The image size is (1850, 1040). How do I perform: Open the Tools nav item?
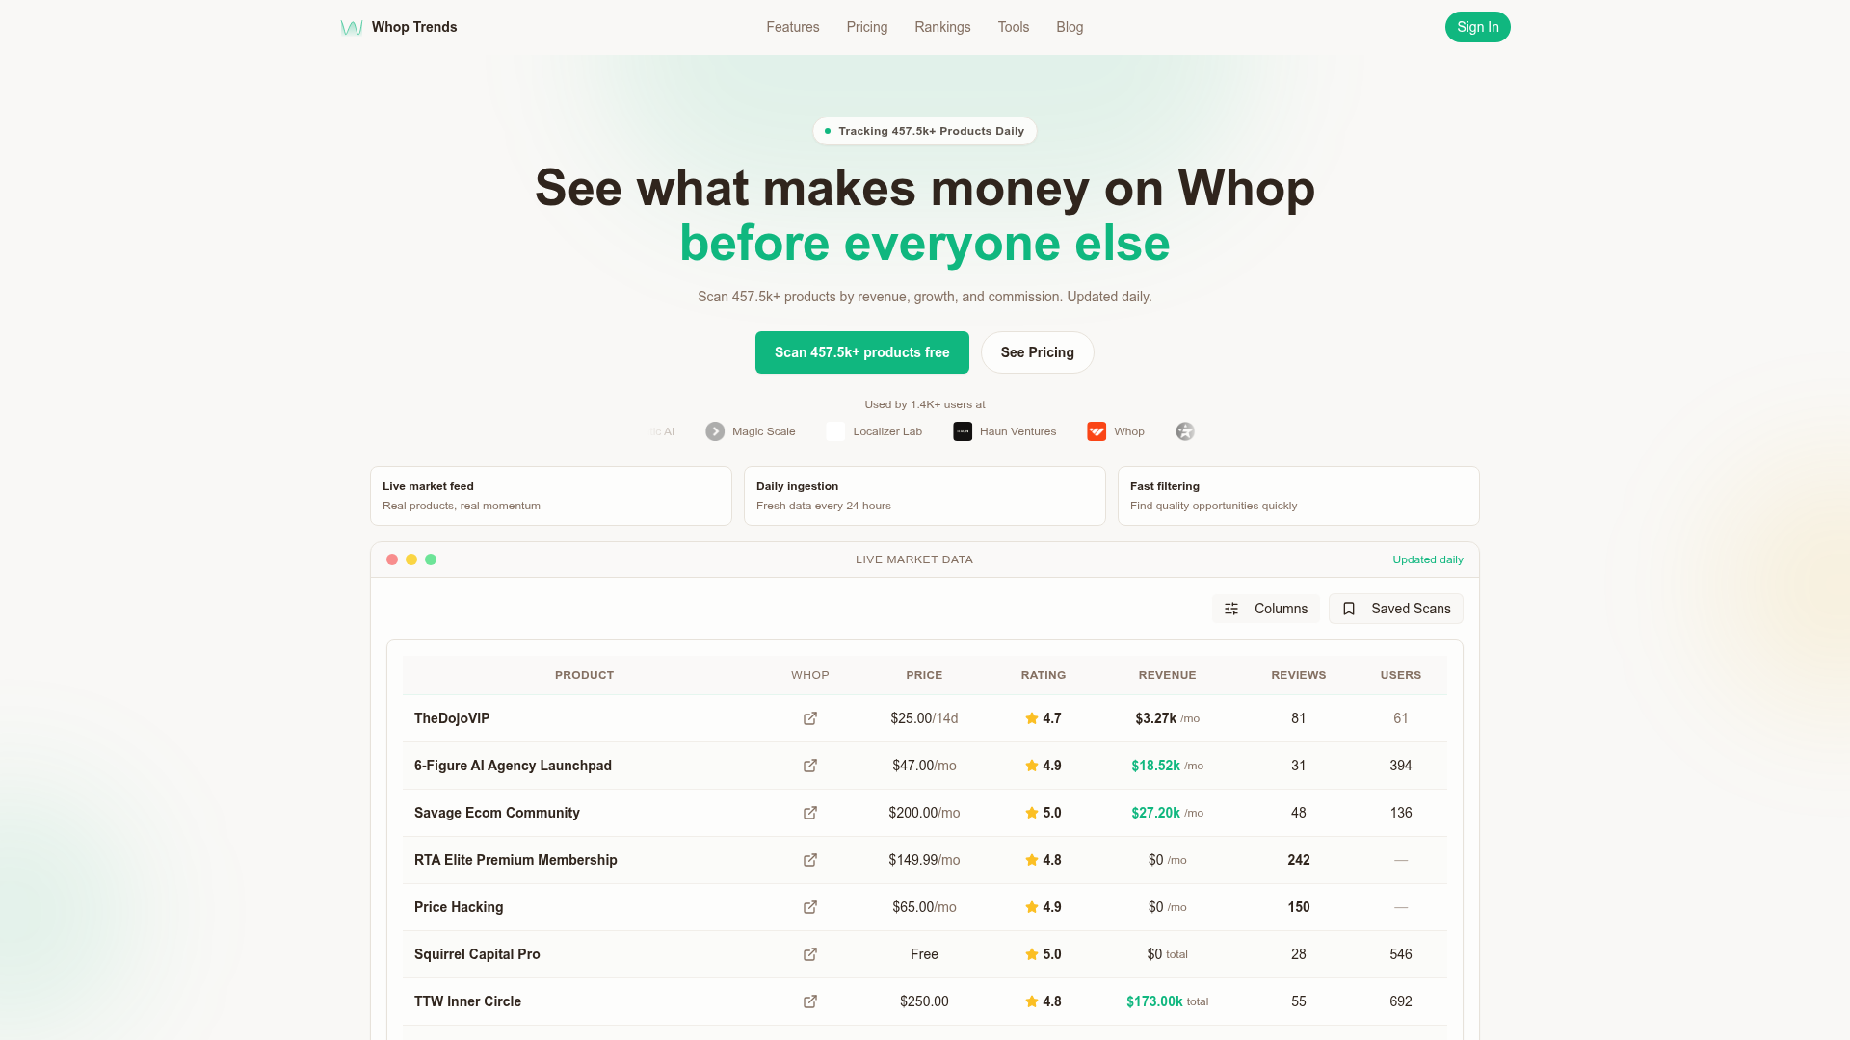pyautogui.click(x=1014, y=27)
